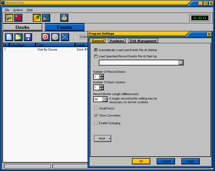
Task: Enable the Enable Sysloging checkbox
Action: point(96,123)
